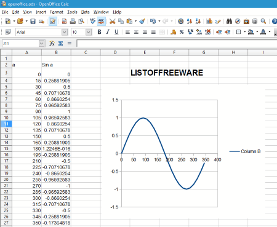277x227 pixels.
Task: Toggle Underline formatting
Action: coord(116,32)
